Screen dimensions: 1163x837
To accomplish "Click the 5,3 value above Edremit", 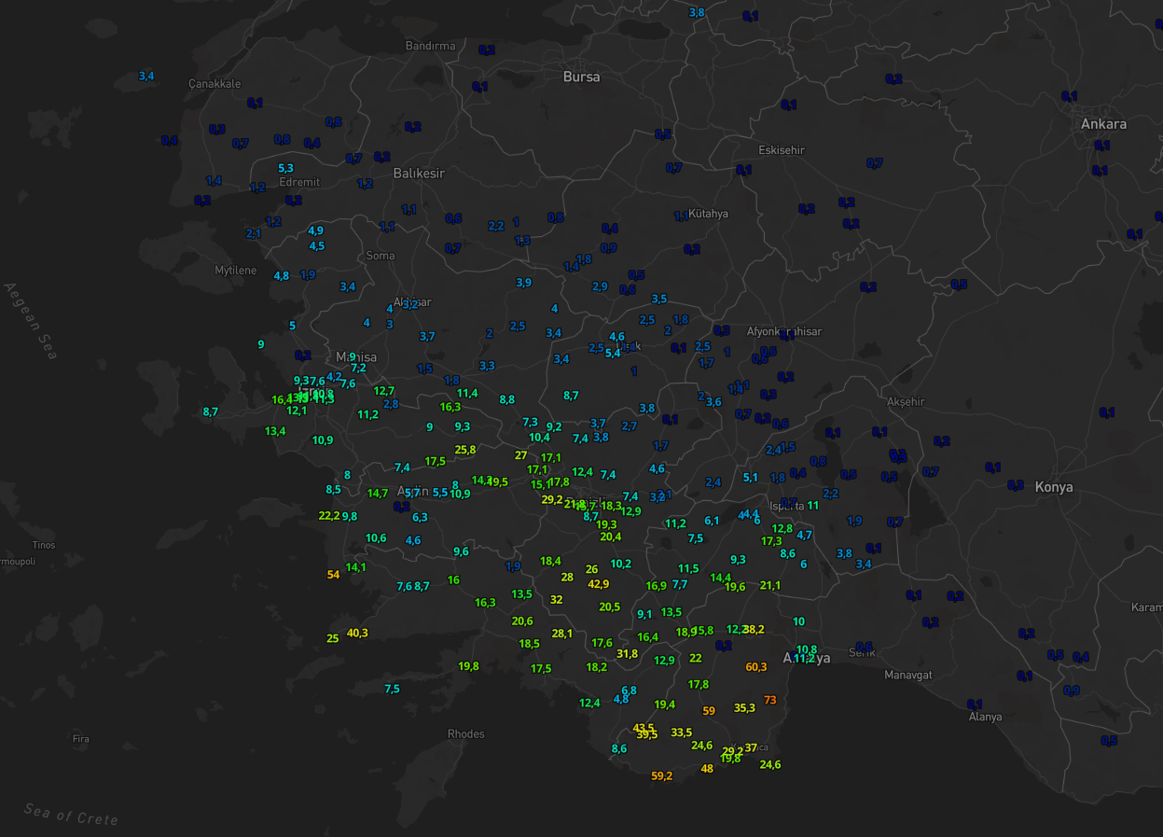I will 285,168.
